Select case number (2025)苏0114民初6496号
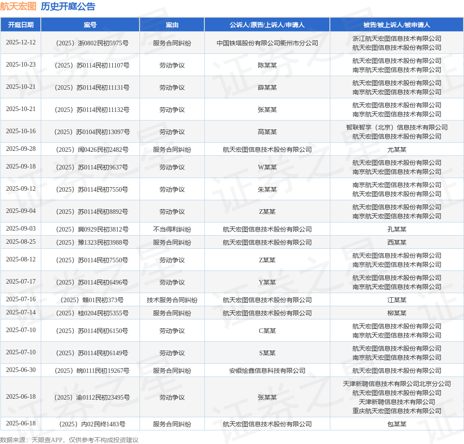The image size is (464, 444). pyautogui.click(x=92, y=283)
